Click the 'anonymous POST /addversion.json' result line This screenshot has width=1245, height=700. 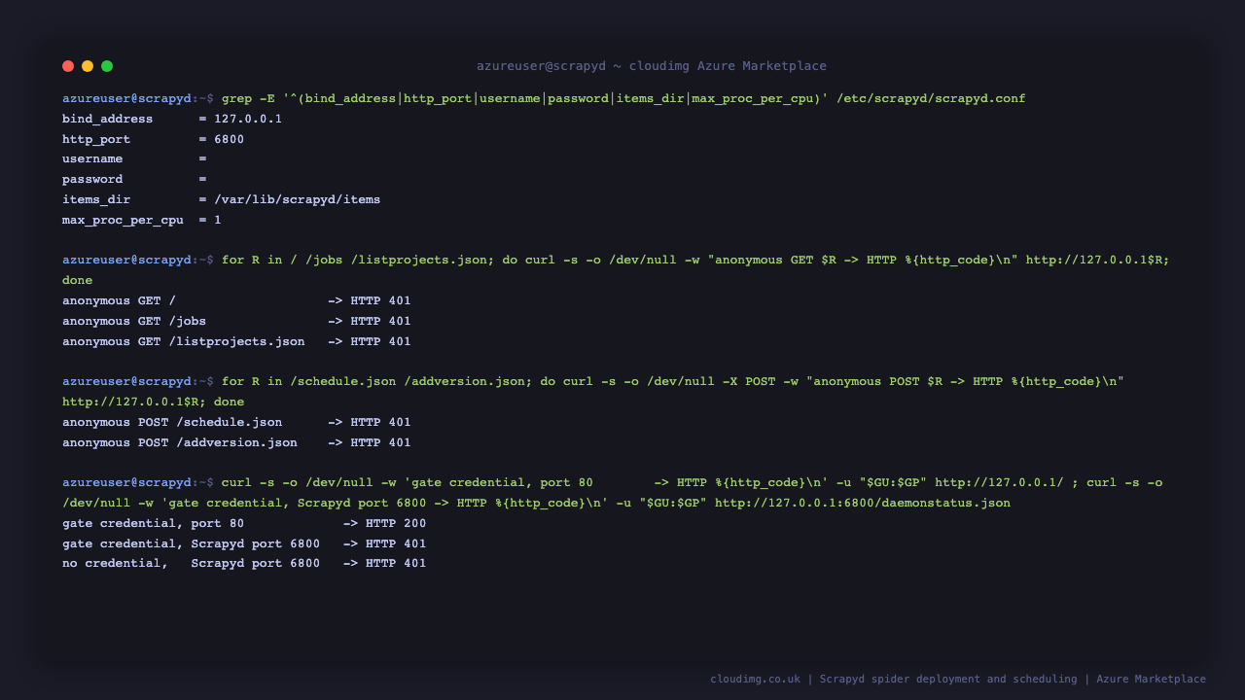pyautogui.click(x=236, y=442)
